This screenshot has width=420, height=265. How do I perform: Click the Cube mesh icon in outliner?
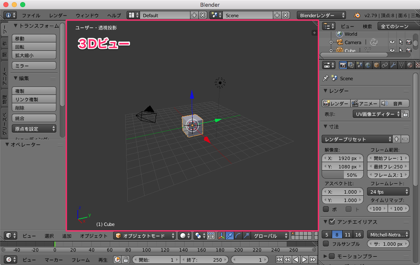[x=340, y=50]
